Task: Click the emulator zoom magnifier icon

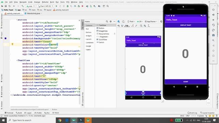Action: (213, 40)
